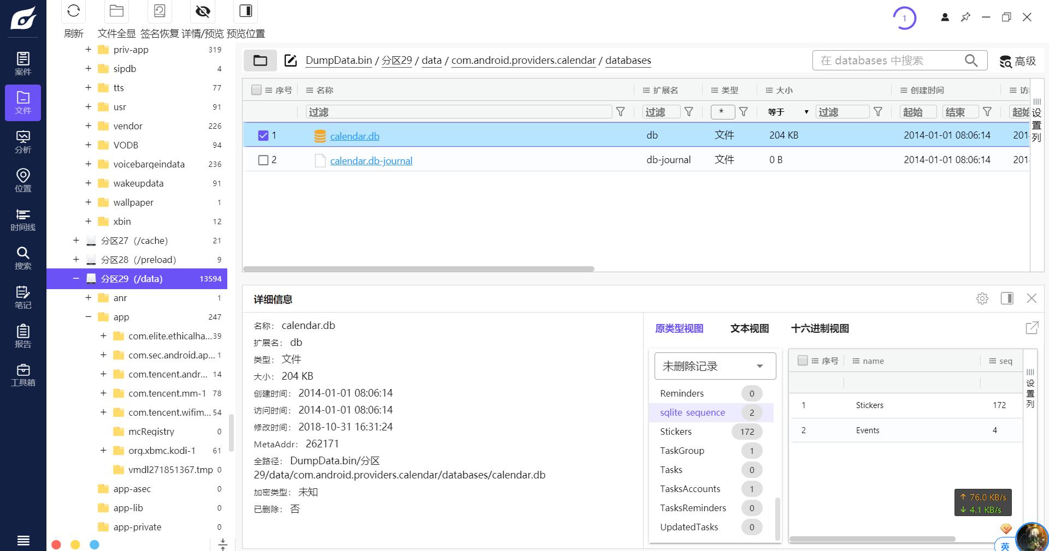Open the 时间线 timeline sidebar section

point(23,219)
